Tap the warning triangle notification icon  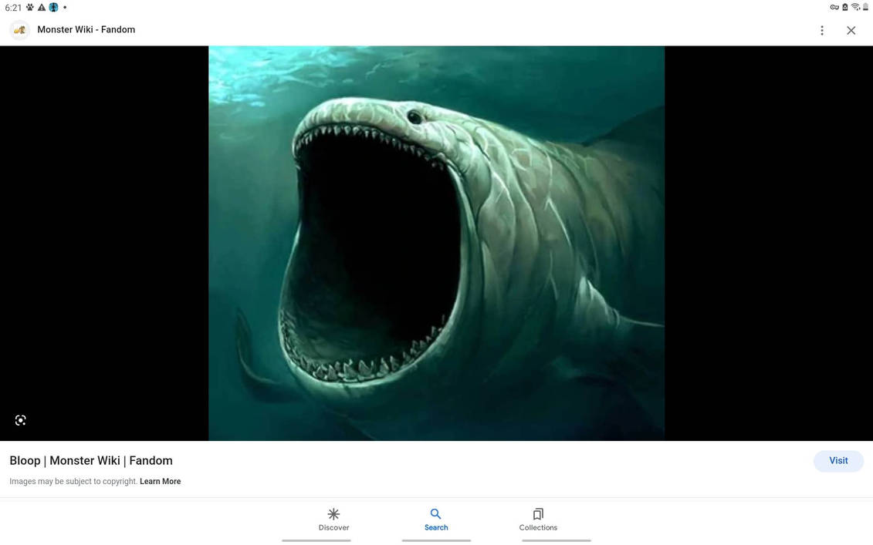pos(42,7)
